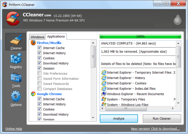This screenshot has width=188, height=134.
Task: Click the title bar CCleaner app icon
Action: click(5, 5)
